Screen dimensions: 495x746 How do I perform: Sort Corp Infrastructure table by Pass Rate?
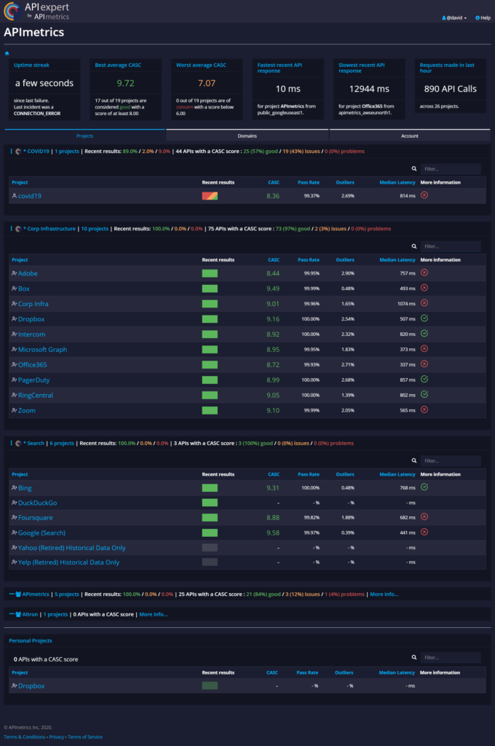coord(309,260)
